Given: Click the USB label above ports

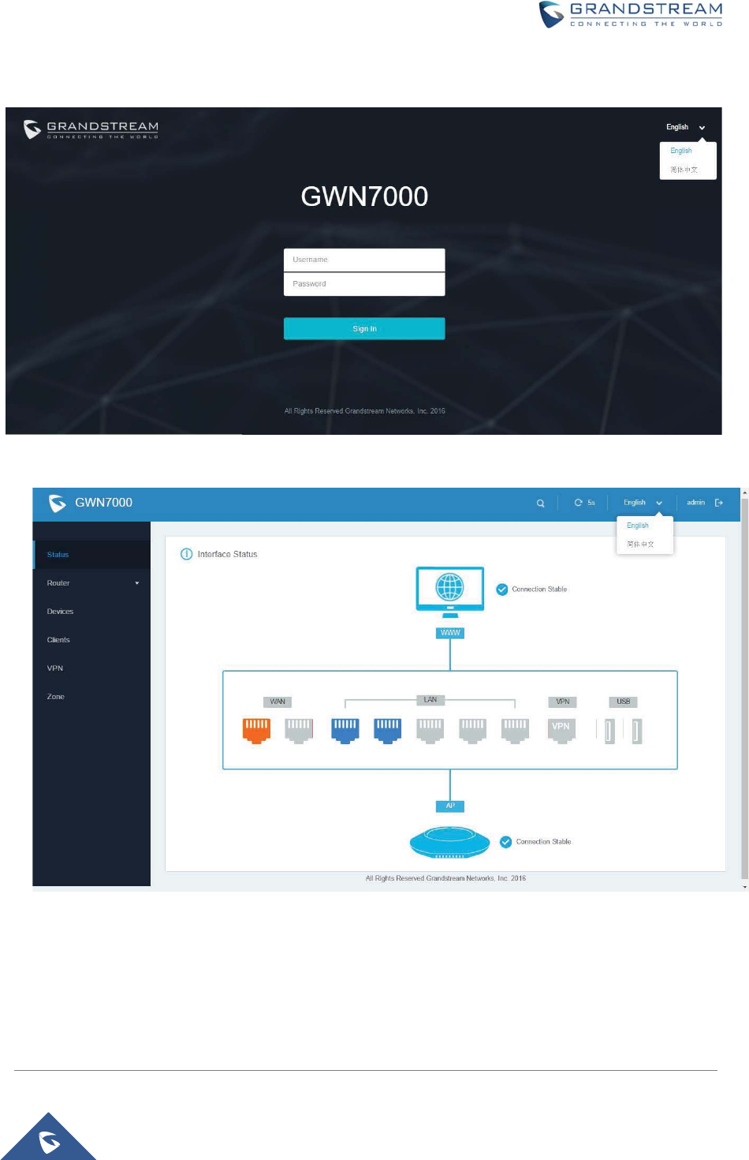Looking at the screenshot, I should [x=624, y=702].
